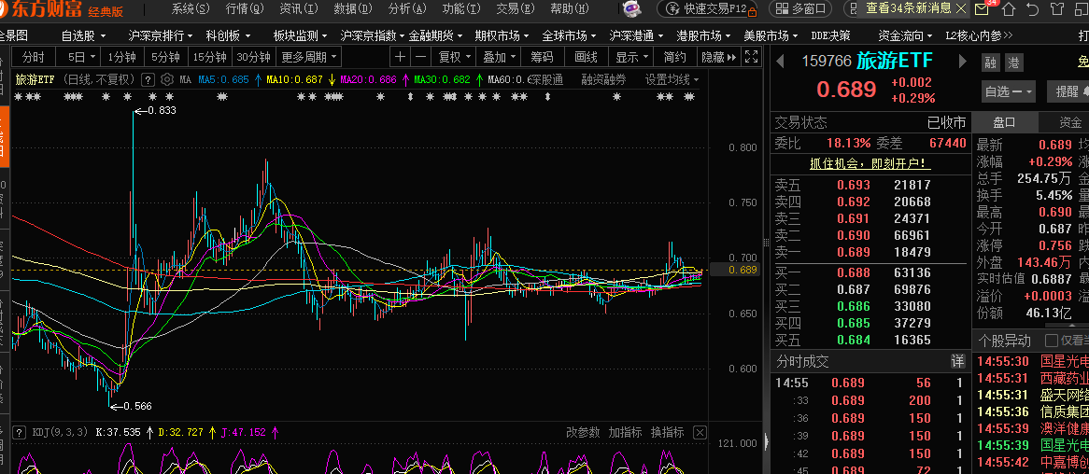This screenshot has width=1089, height=474.
Task: Toggle the 筹码 chip distribution panel
Action: click(542, 57)
